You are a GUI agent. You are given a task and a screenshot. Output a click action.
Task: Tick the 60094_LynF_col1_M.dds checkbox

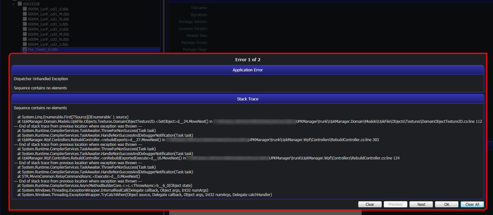point(25,14)
